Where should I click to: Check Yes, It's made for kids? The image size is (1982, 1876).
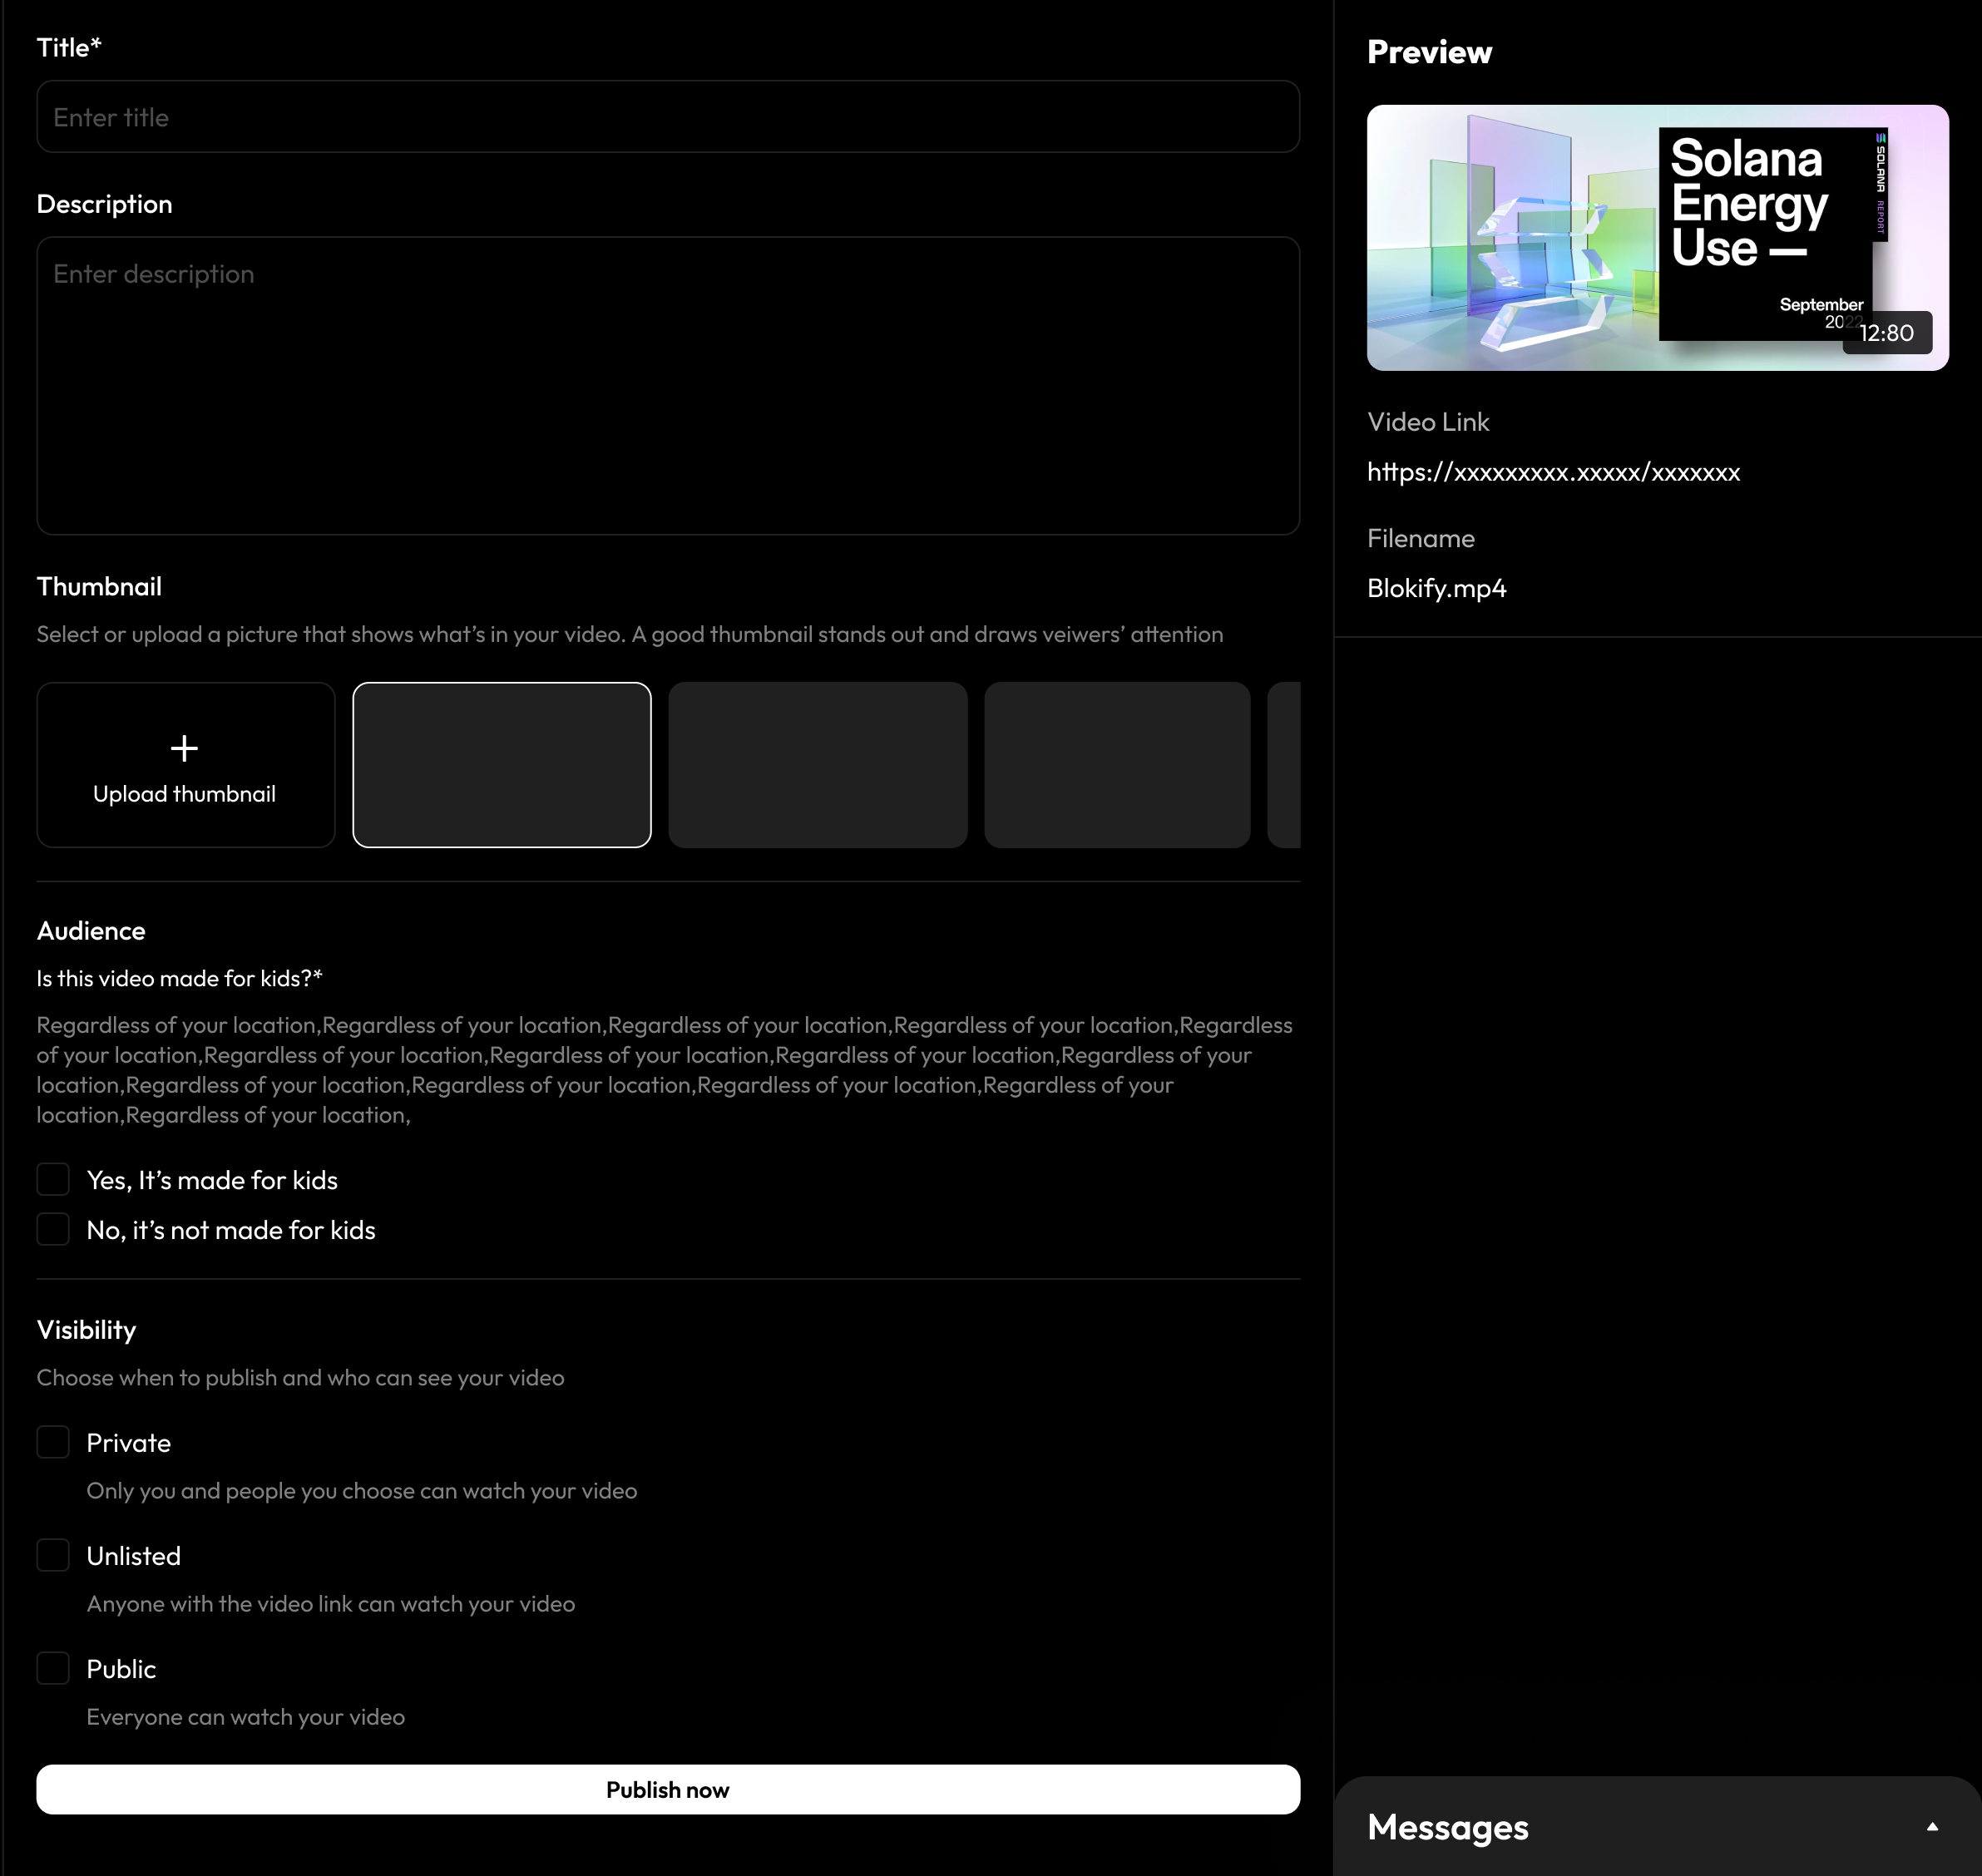(x=53, y=1179)
